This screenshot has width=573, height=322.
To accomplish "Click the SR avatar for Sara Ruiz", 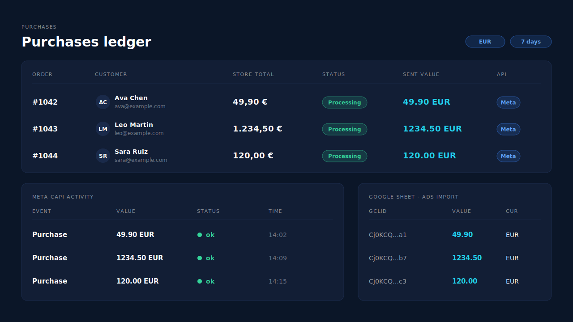I will 103,156.
